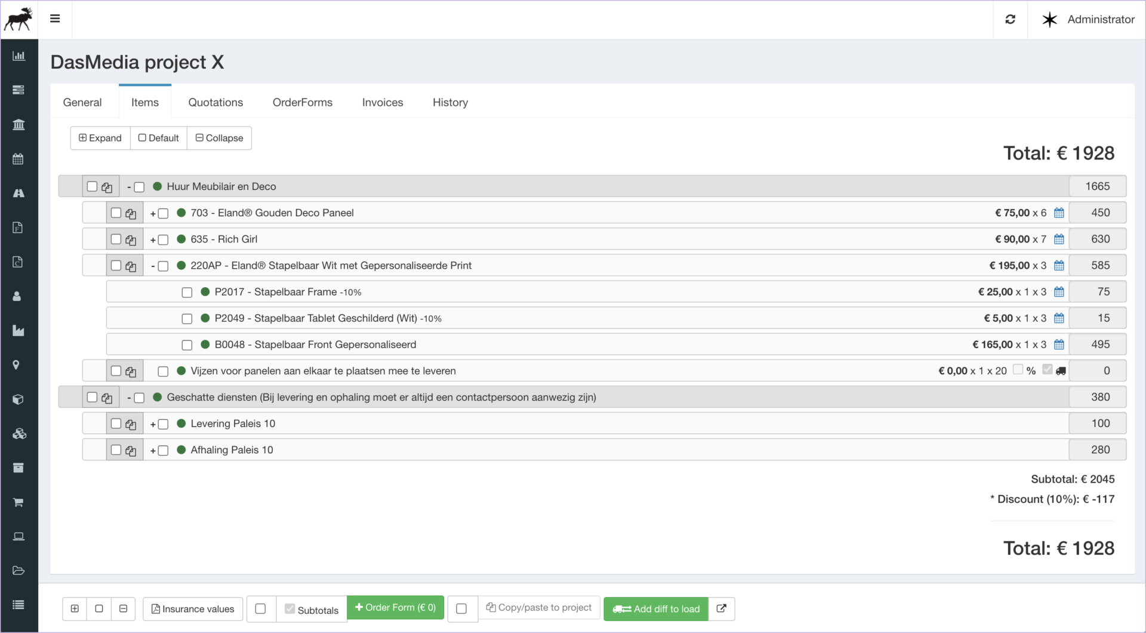Click the green Order Form button
1146x633 pixels.
click(395, 607)
